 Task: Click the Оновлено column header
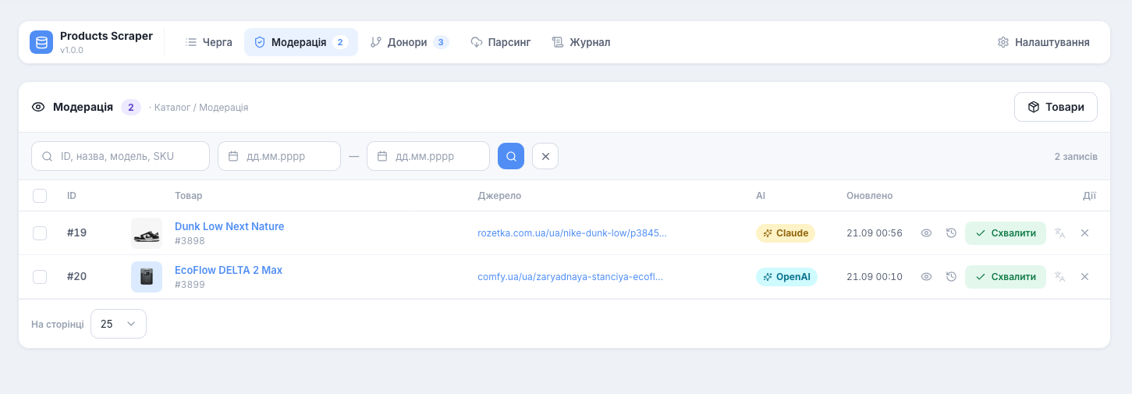tap(870, 196)
